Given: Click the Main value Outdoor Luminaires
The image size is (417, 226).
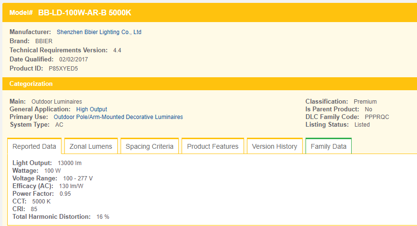Looking at the screenshot, I should click(57, 102).
